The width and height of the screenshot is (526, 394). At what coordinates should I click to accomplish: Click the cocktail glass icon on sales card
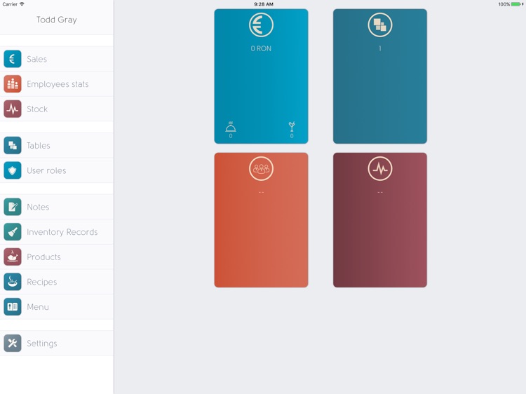[292, 126]
